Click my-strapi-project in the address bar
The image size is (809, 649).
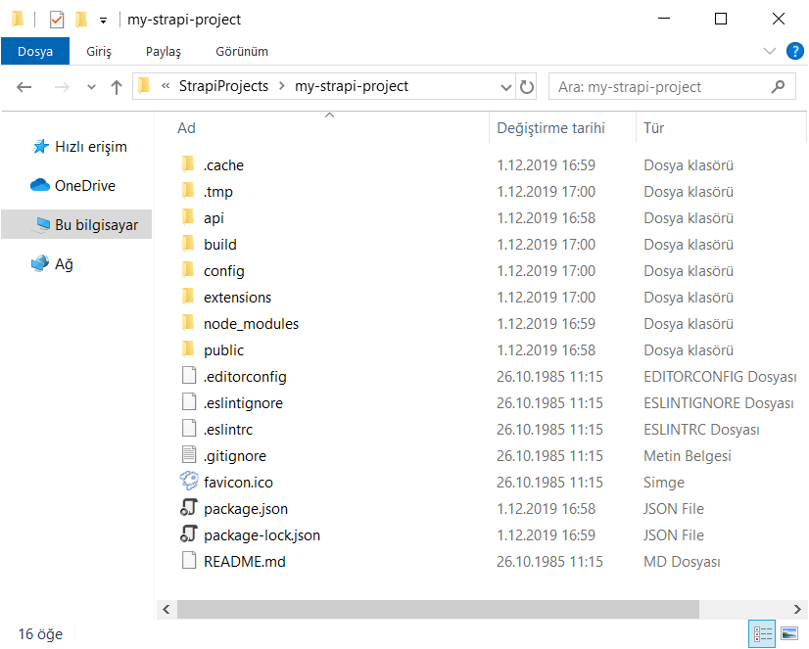coord(352,86)
